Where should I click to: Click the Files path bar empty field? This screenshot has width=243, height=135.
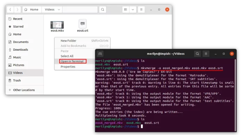coord(80,10)
